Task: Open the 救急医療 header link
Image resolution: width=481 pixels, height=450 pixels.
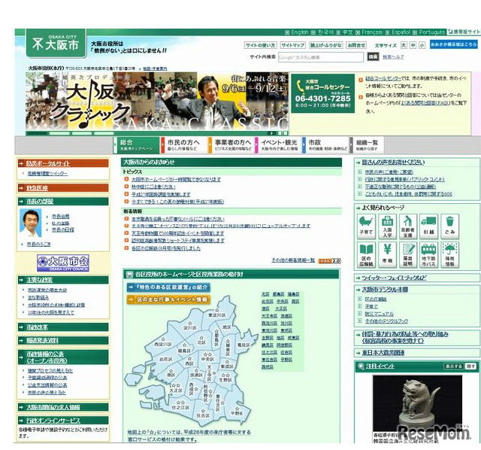Action: coord(37,188)
